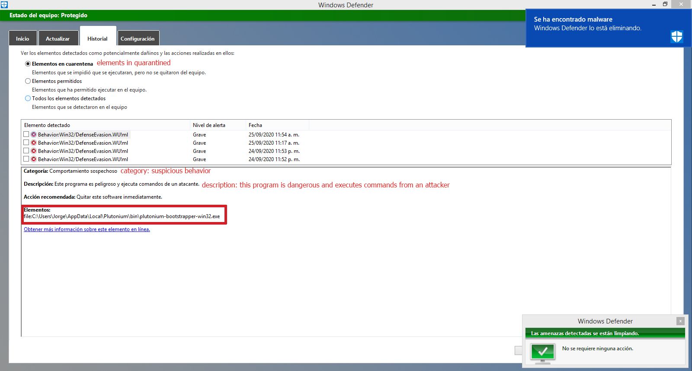Check the box for 25/09/2020 11:17 a. m. threat
The image size is (692, 371).
tap(26, 143)
